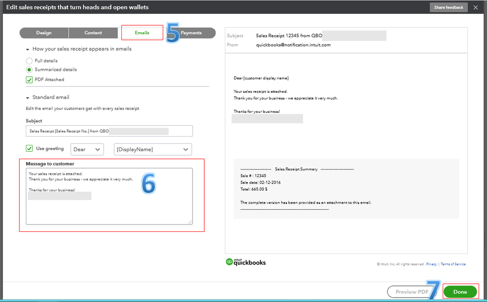Viewport: 487px width, 302px height.
Task: Click the quickbooks@notification.intuit.com sender address
Action: (293, 45)
